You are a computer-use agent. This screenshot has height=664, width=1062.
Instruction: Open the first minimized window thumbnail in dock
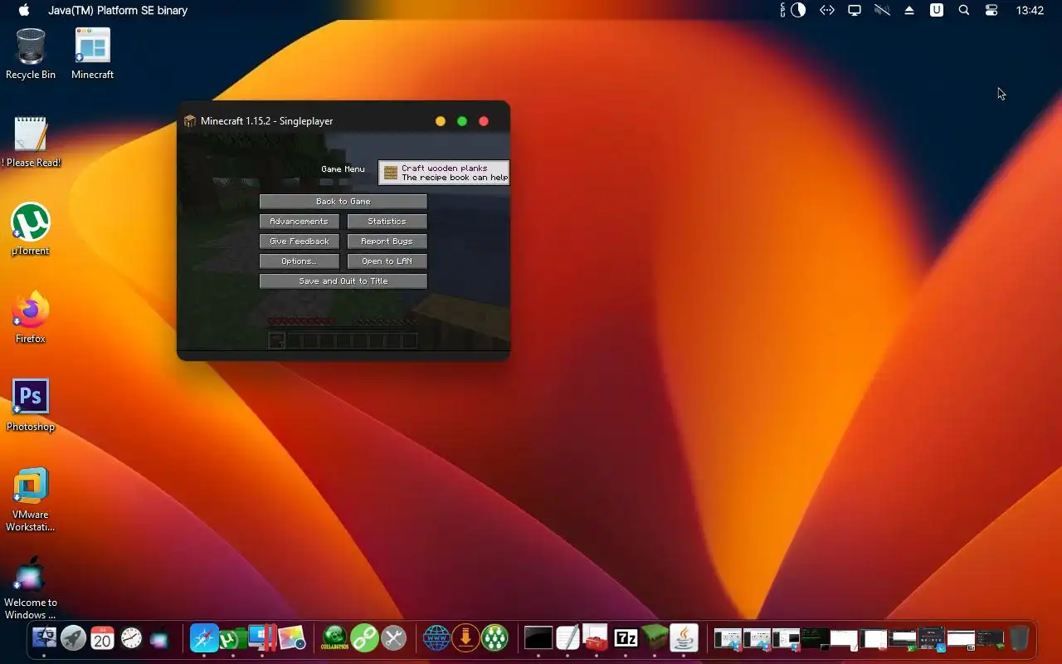click(x=728, y=638)
